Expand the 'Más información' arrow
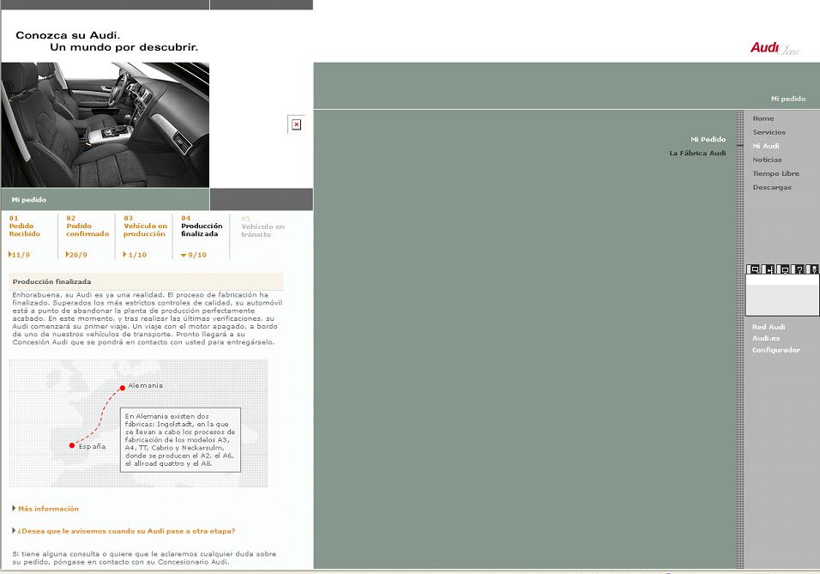Screen dimensions: 820x574 point(14,508)
